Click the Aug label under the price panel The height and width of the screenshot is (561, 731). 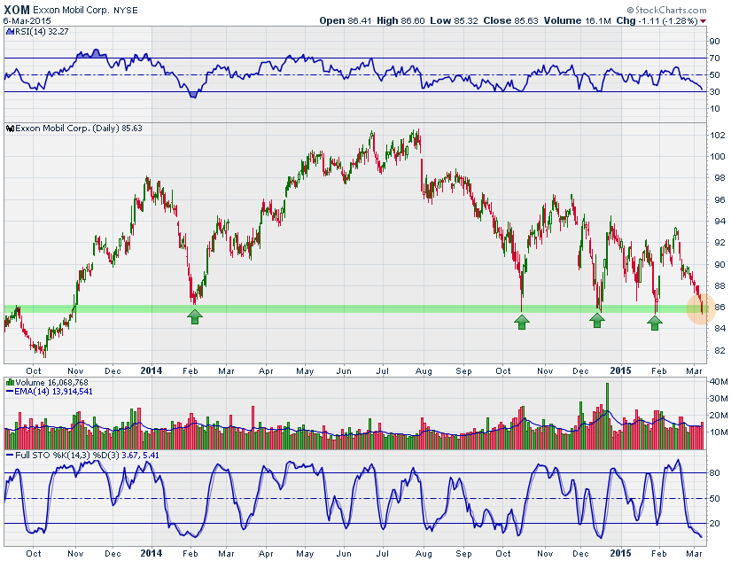click(424, 371)
